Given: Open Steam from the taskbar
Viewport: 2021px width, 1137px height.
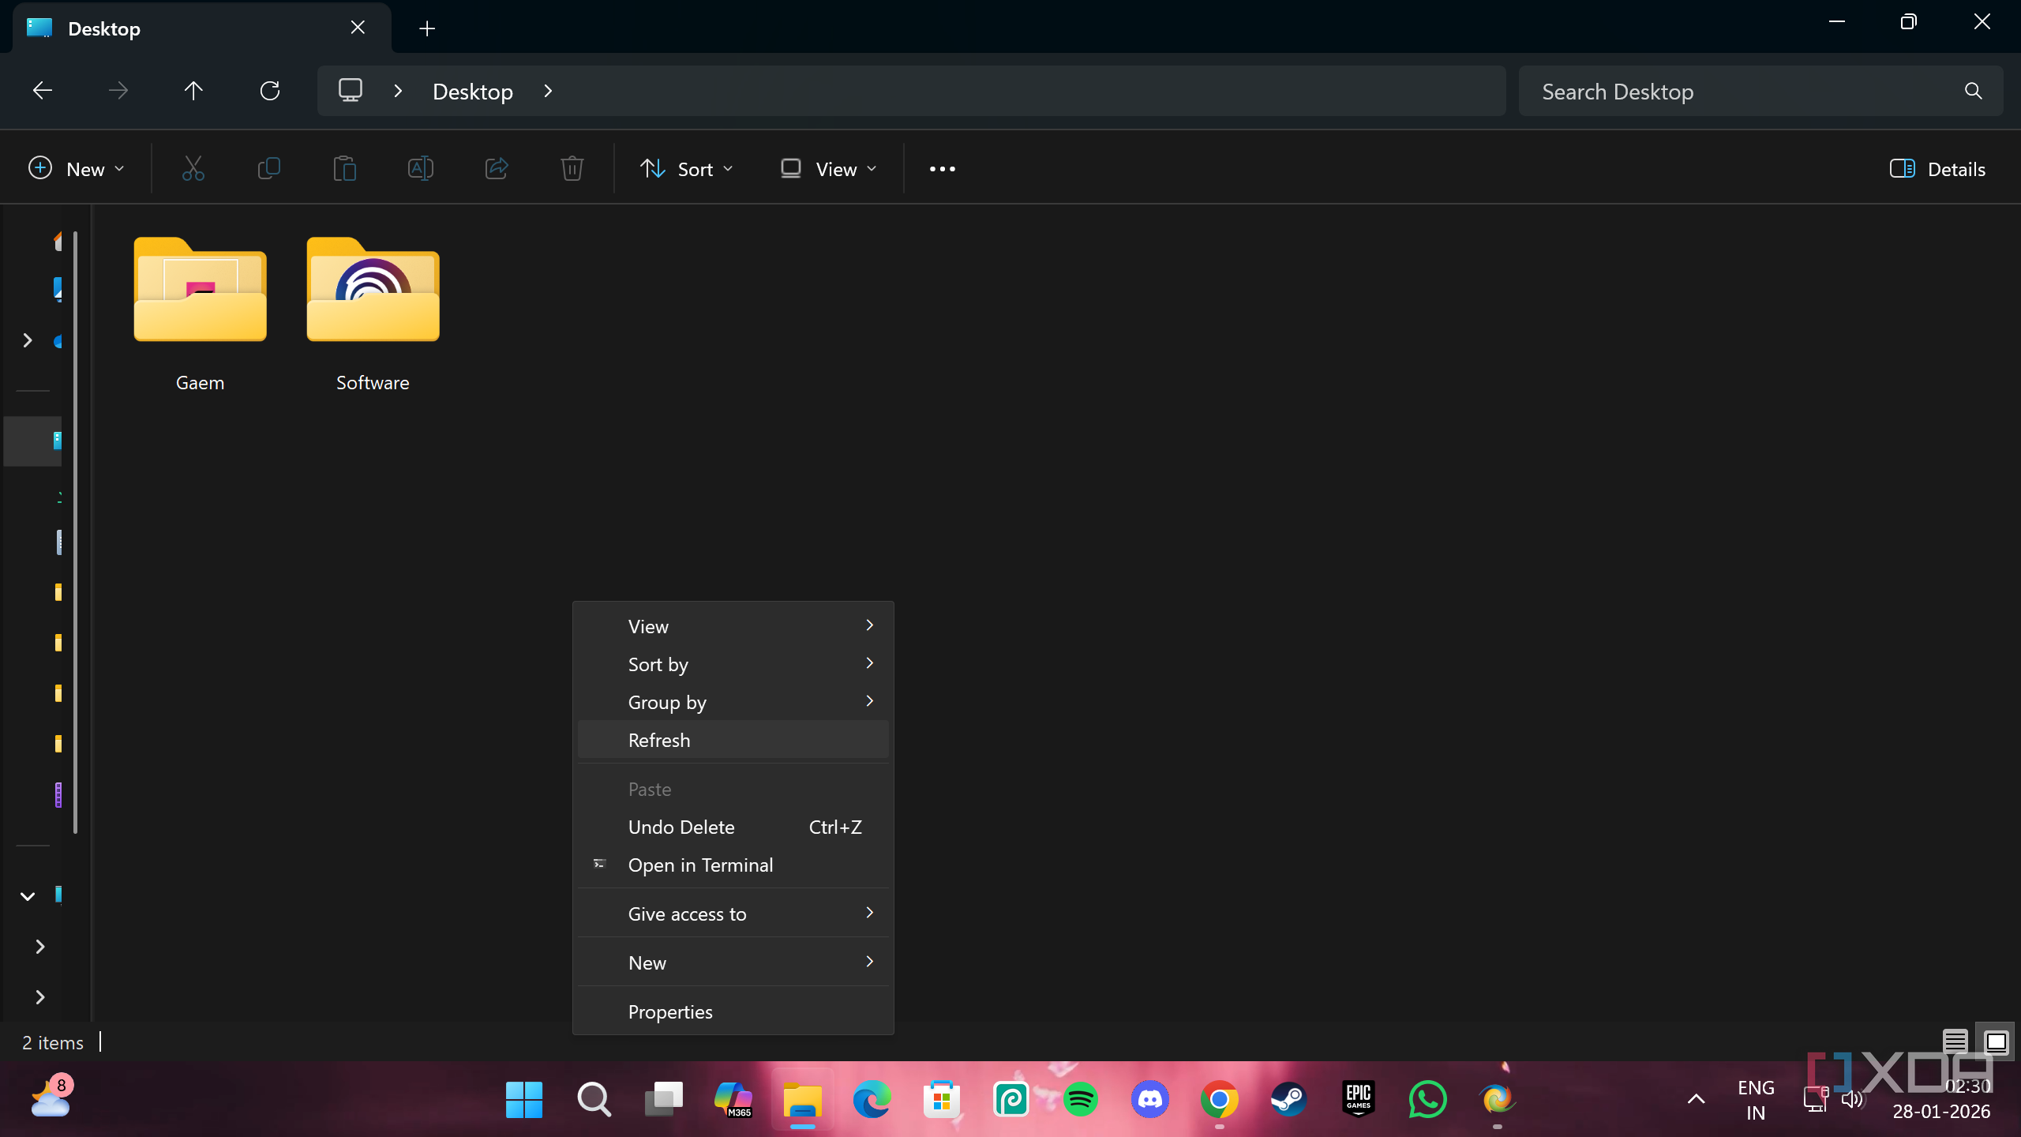Looking at the screenshot, I should [x=1289, y=1099].
